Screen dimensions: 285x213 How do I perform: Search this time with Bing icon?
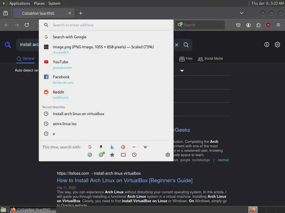pyautogui.click(x=112, y=147)
